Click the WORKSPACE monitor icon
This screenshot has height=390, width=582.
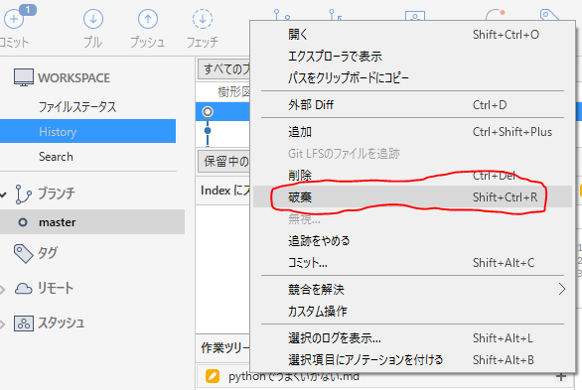(x=24, y=77)
